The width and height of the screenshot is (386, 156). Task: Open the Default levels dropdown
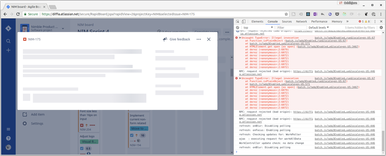tap(319, 27)
